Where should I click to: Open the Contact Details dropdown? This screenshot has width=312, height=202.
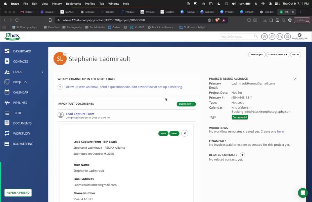tap(278, 55)
